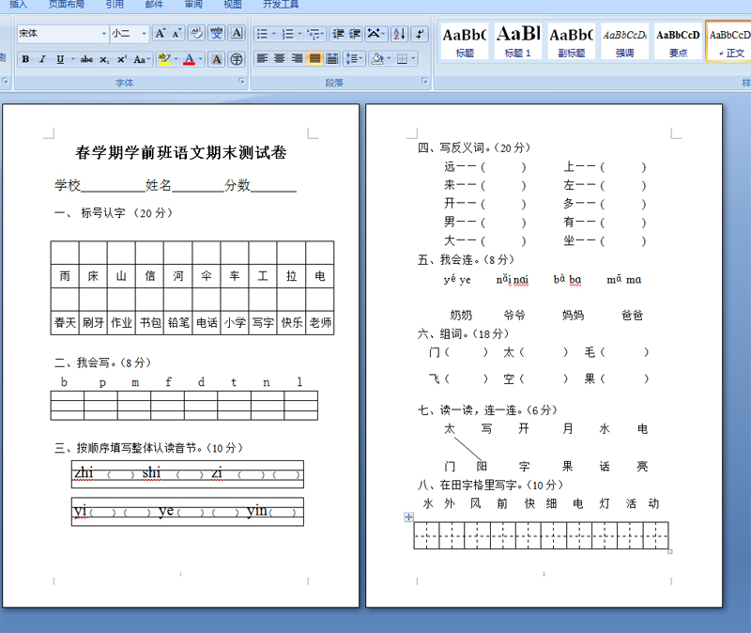Screen dimensions: 751x633
Task: Toggle Superscript formatting
Action: click(x=122, y=59)
